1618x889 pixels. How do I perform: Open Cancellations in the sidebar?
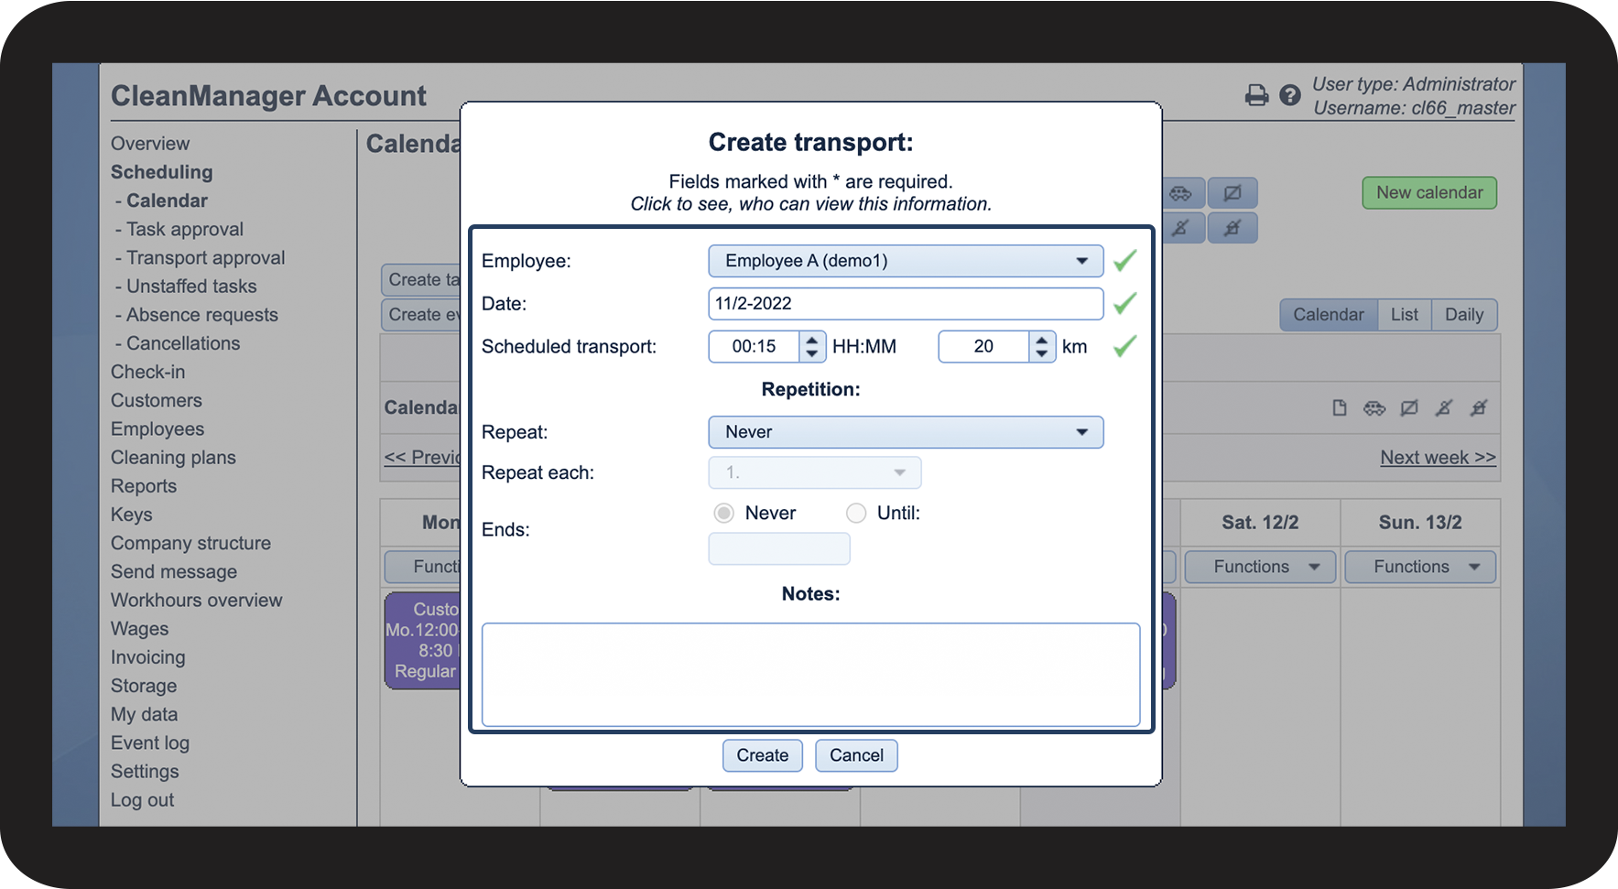183,343
